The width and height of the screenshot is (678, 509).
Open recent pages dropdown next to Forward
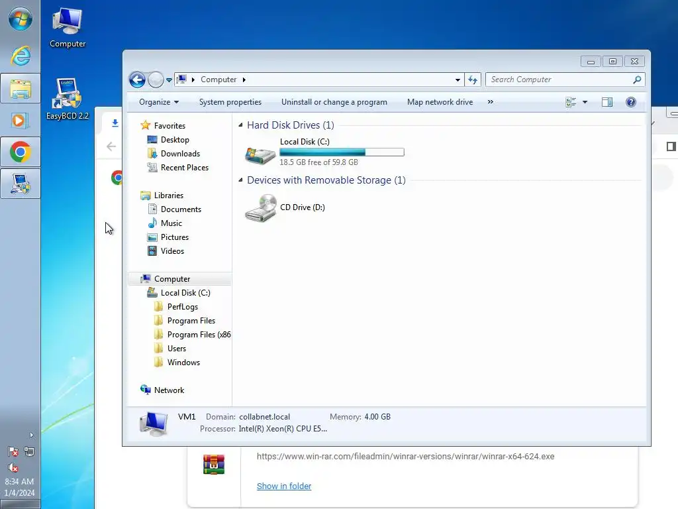(x=169, y=80)
